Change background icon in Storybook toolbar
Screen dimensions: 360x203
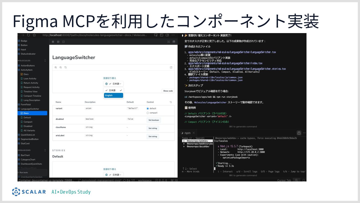point(58,42)
